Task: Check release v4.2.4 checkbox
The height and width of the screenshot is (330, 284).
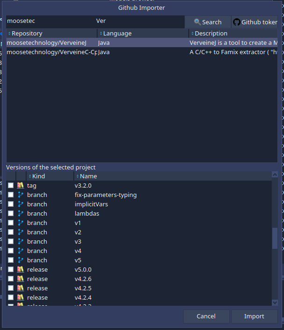Action: pyautogui.click(x=11, y=297)
